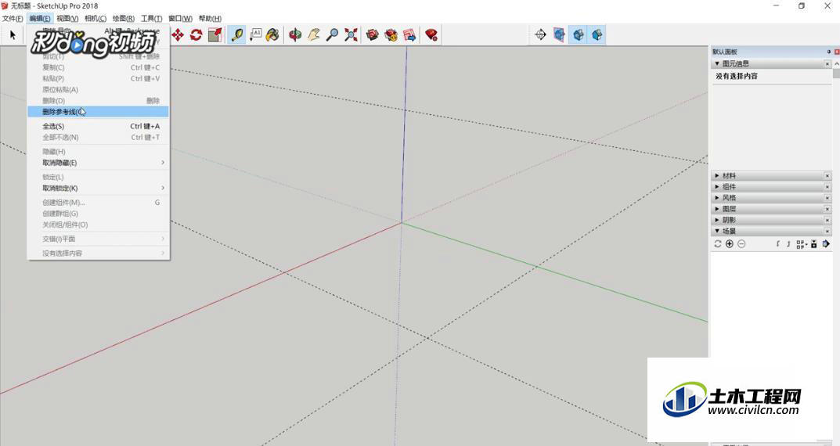Close the 组件 panel with its x
Viewport: 840px width, 446px height.
[x=827, y=187]
